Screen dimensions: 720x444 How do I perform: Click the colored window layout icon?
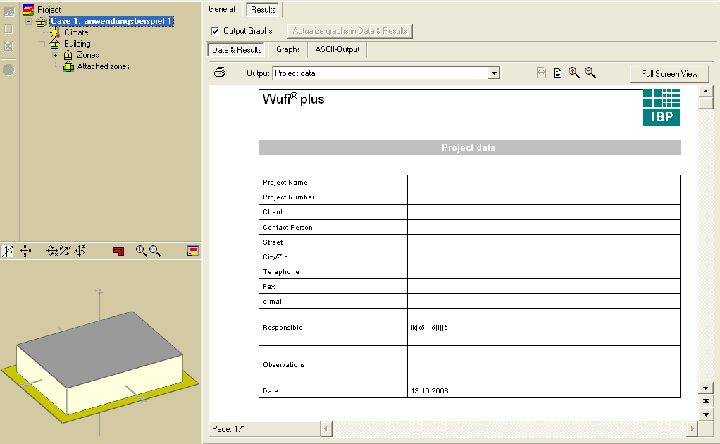click(193, 251)
